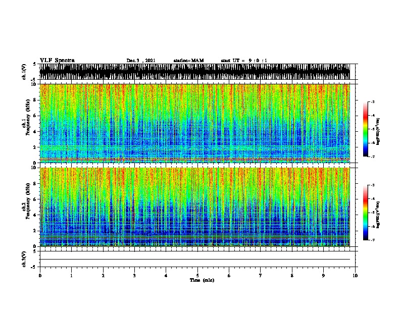The width and height of the screenshot is (400, 309).
Task: Click the ch.1 spectrogram color scale bar
Action: [x=366, y=129]
